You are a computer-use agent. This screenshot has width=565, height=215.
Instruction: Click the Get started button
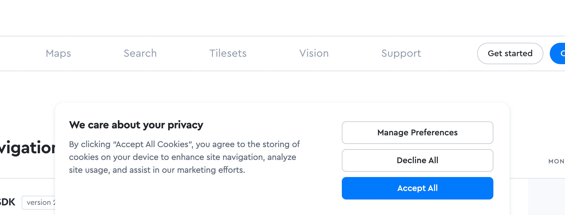[x=510, y=53]
